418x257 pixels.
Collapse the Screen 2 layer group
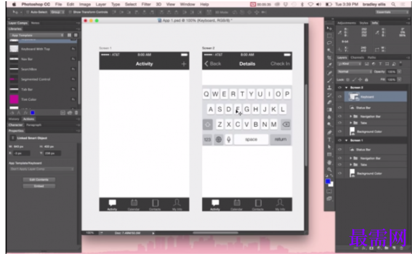tap(347, 87)
